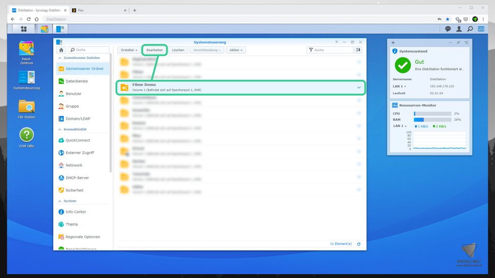The height and width of the screenshot is (278, 495).
Task: Pin the widget panel
Action: 458,42
